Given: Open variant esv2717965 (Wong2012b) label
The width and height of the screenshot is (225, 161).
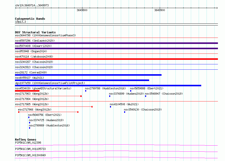Looking at the screenshot, I should (x=32, y=104).
